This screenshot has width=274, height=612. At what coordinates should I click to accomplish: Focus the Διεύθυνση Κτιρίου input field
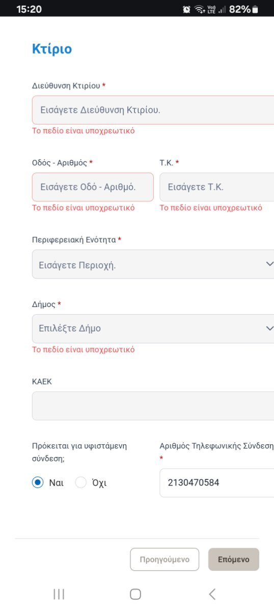pyautogui.click(x=153, y=110)
